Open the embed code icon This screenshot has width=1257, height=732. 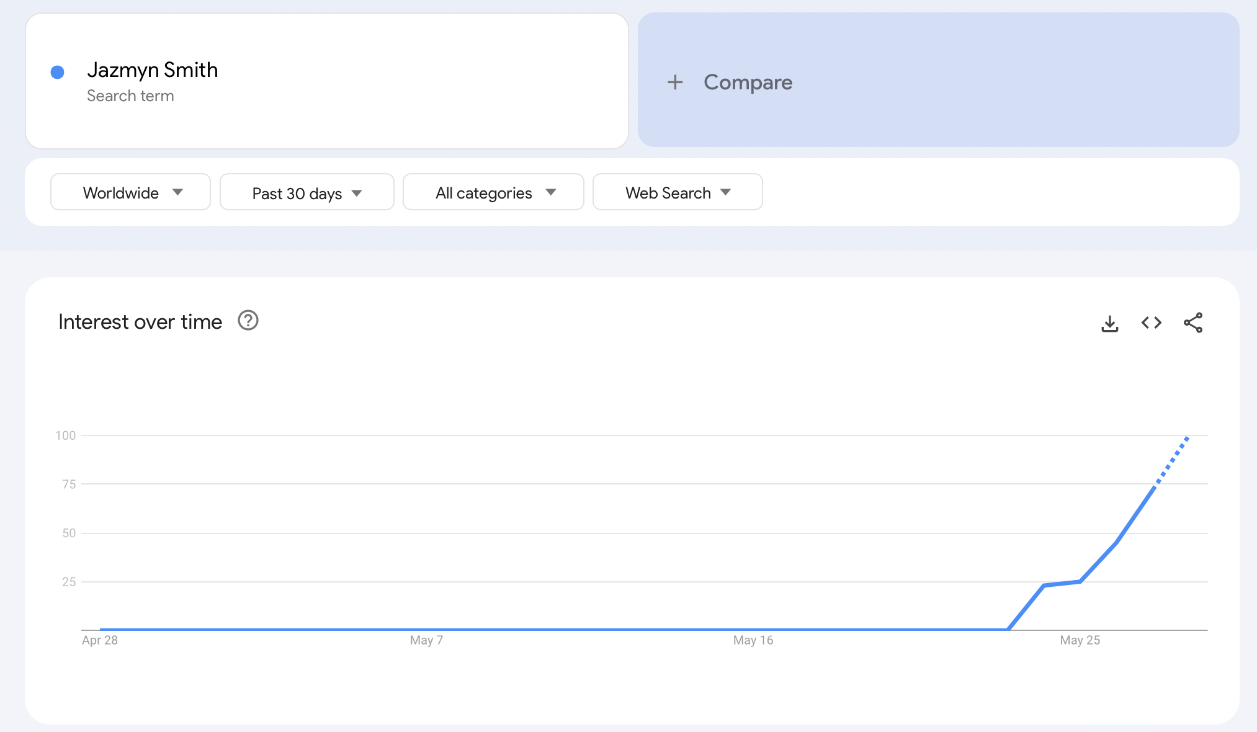coord(1151,323)
